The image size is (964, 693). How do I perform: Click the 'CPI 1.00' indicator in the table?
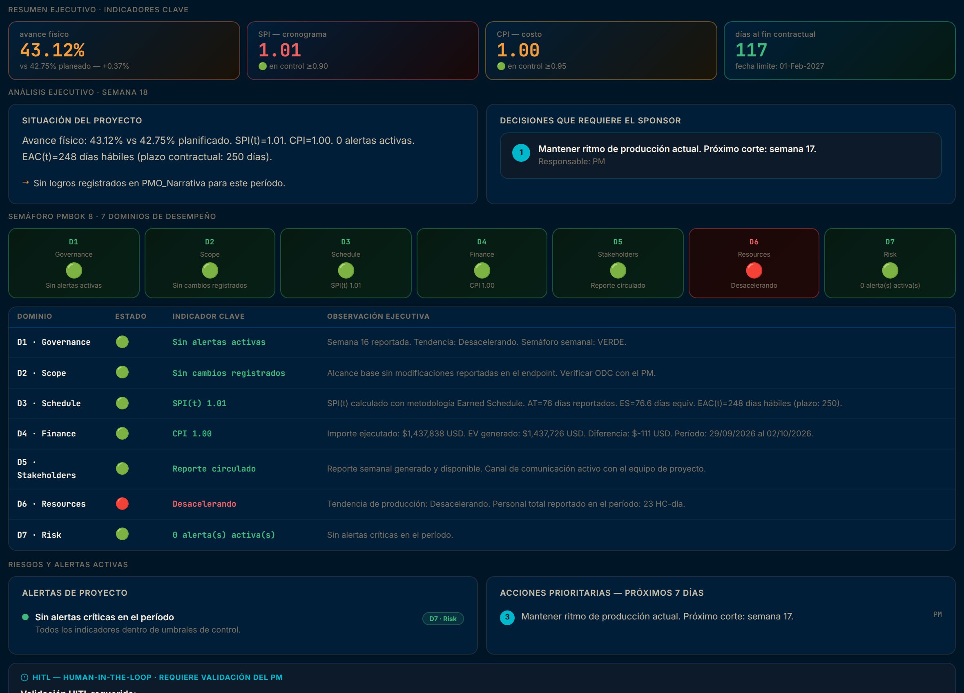[192, 433]
